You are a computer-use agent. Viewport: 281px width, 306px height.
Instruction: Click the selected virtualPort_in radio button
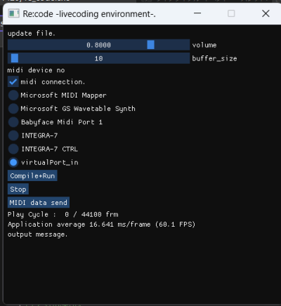(x=13, y=162)
